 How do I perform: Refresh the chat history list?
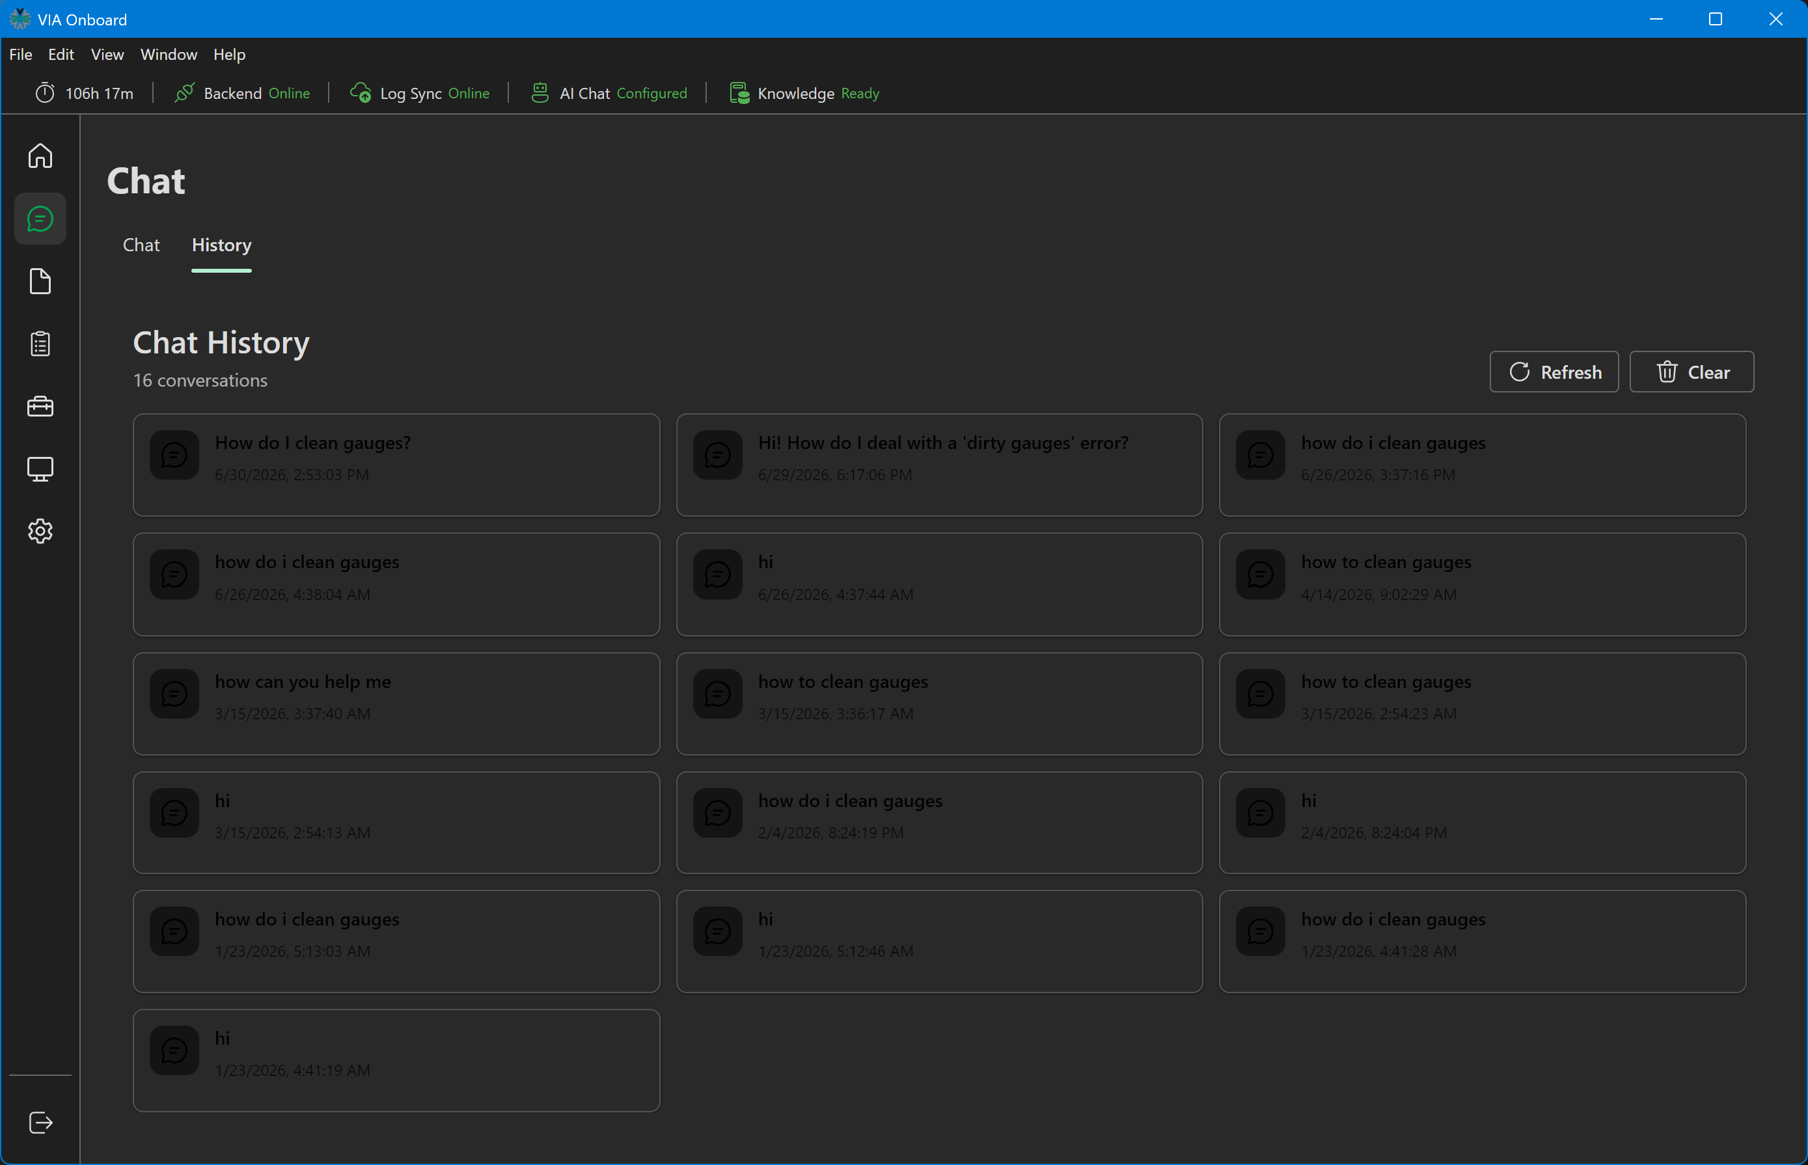[1554, 372]
